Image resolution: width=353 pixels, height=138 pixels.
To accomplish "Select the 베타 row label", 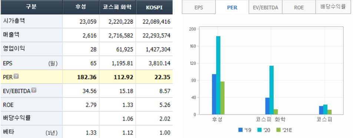I will pos(9,132).
